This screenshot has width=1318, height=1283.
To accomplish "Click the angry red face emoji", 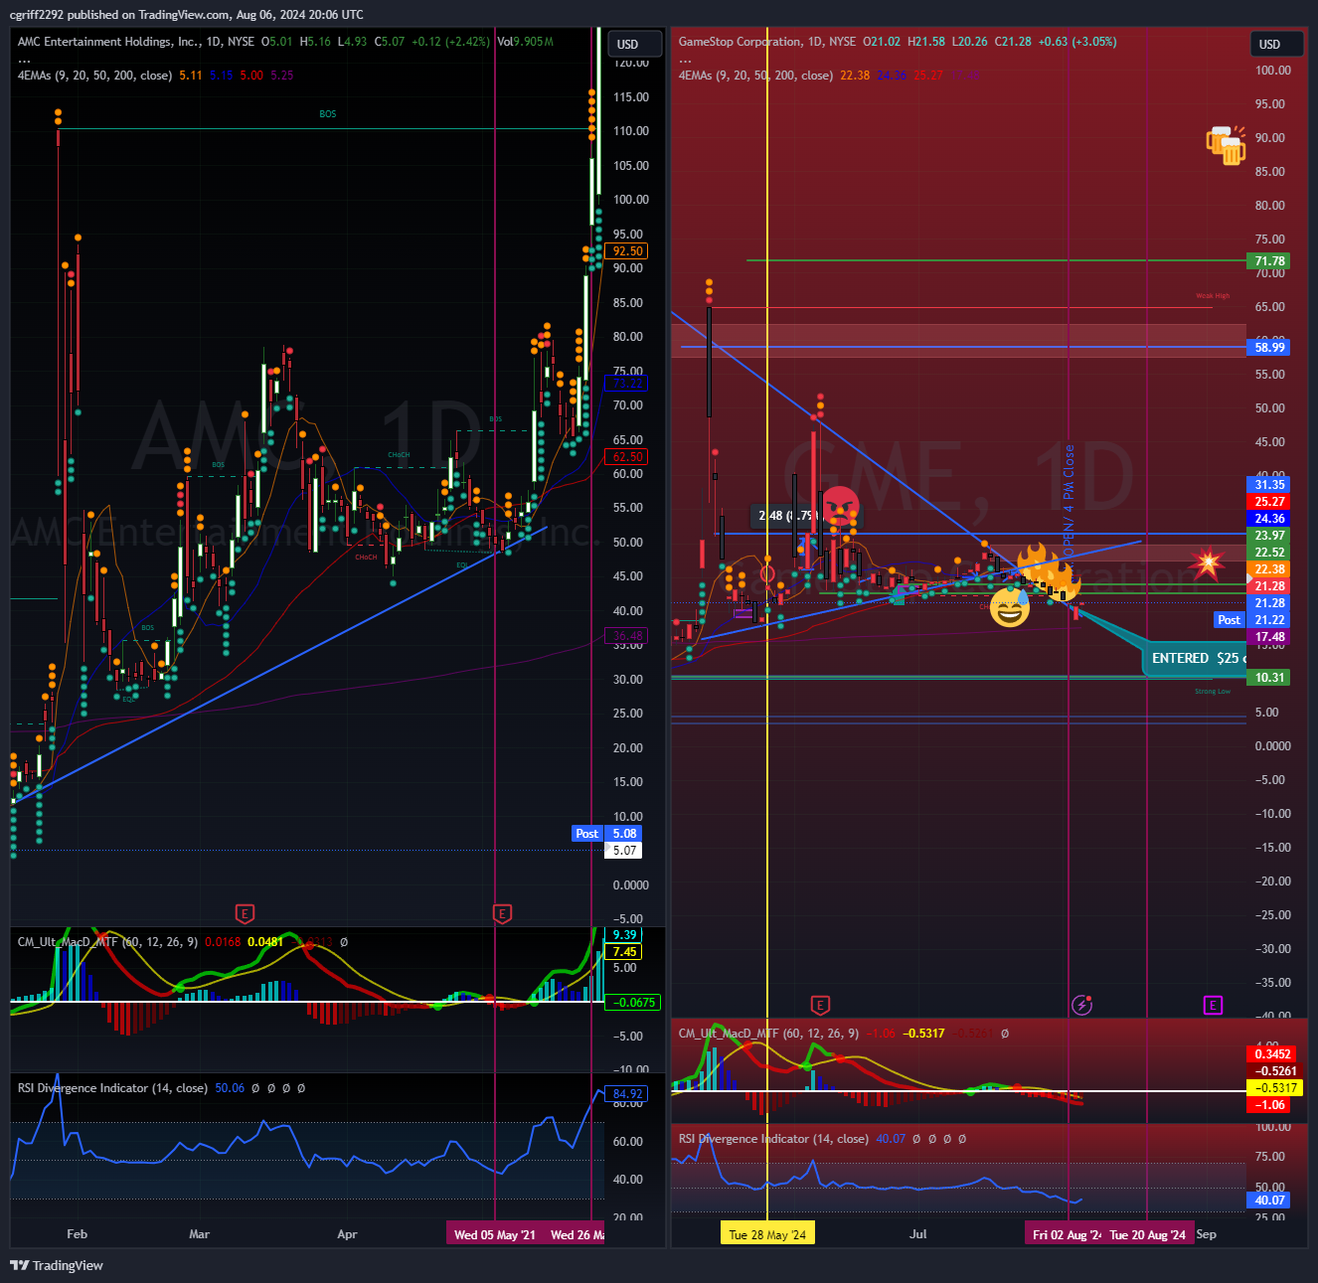I will [841, 505].
